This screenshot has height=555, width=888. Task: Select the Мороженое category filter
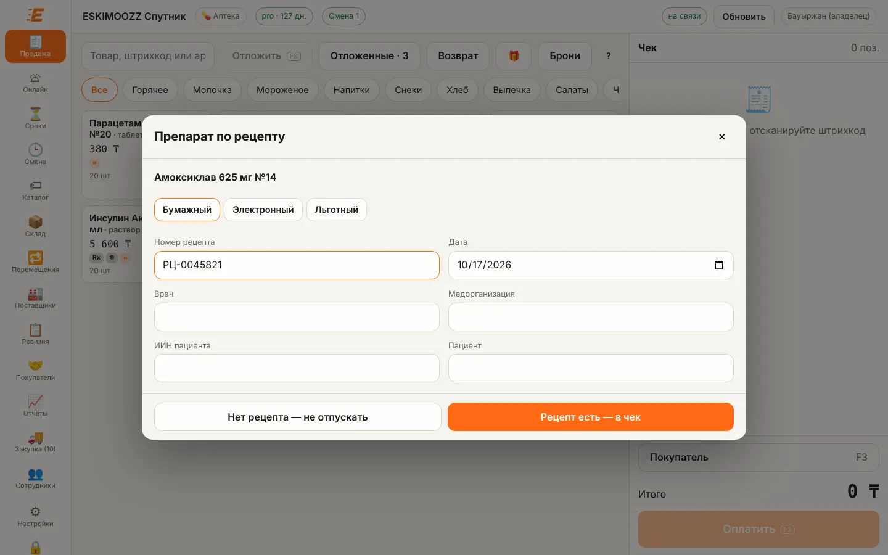tap(282, 90)
